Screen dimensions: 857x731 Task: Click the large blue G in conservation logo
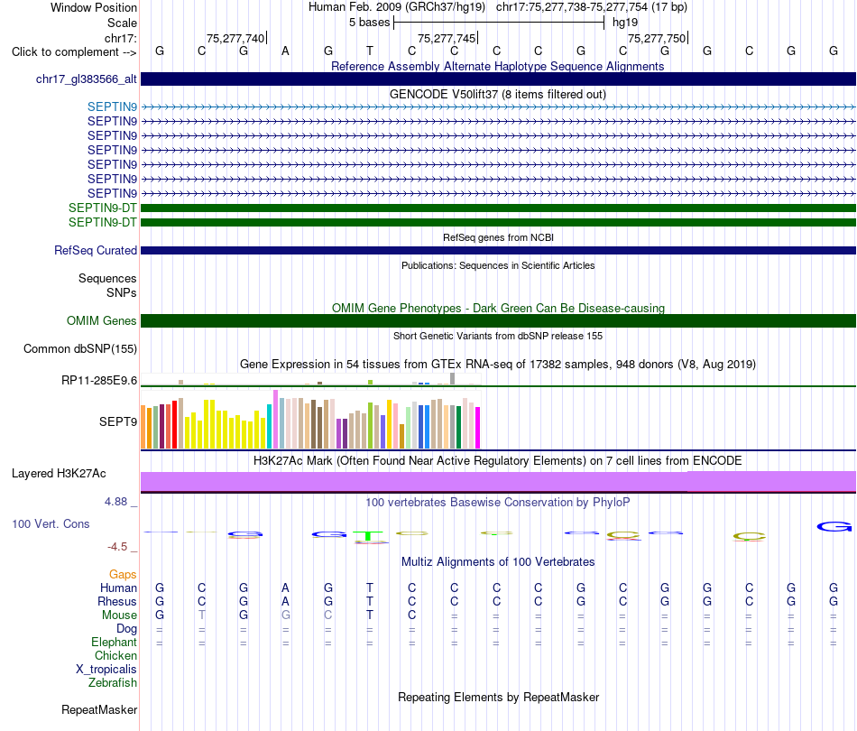pyautogui.click(x=834, y=526)
